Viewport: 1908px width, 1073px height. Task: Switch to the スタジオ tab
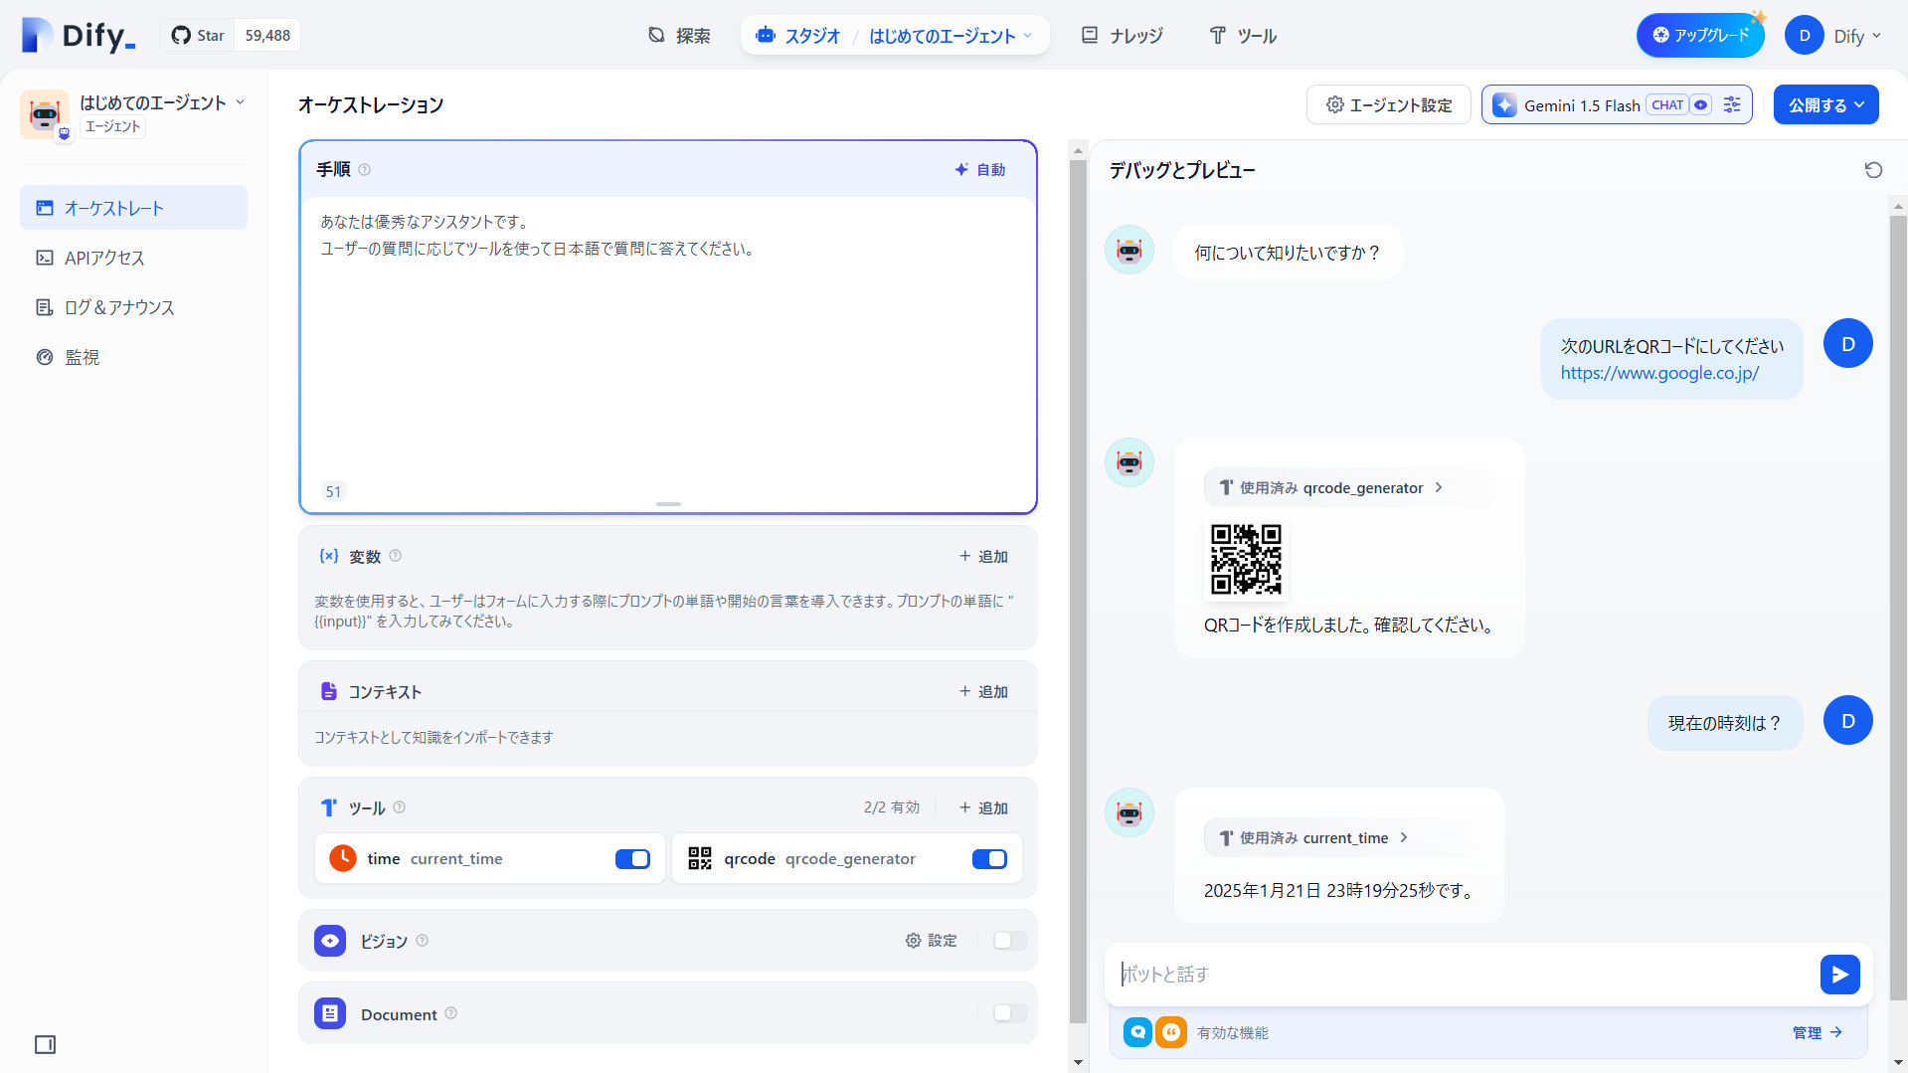point(798,36)
